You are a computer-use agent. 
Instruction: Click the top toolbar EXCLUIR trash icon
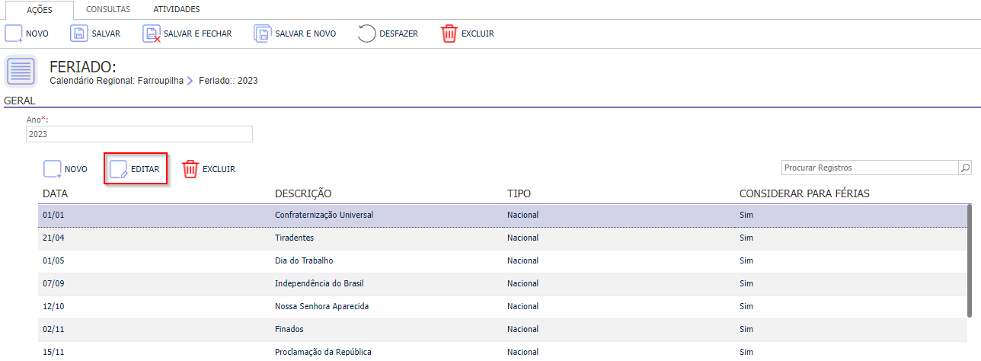[449, 34]
